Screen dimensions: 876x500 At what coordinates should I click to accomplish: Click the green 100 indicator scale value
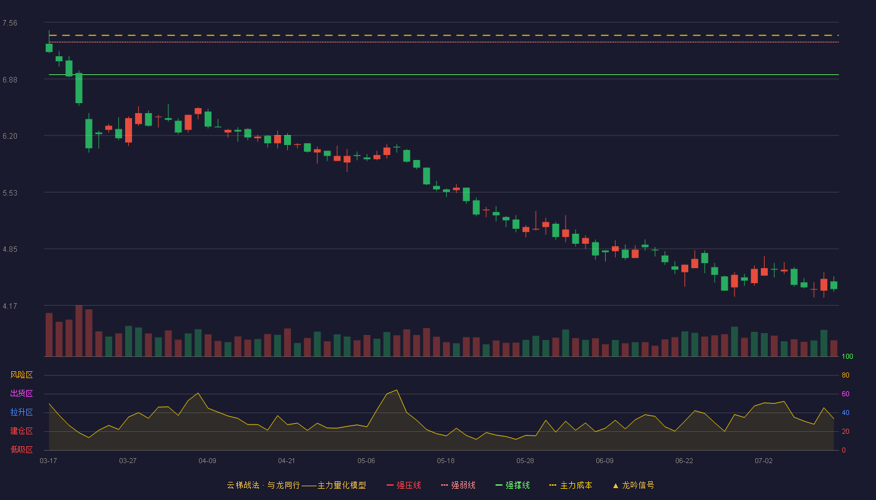coord(847,356)
